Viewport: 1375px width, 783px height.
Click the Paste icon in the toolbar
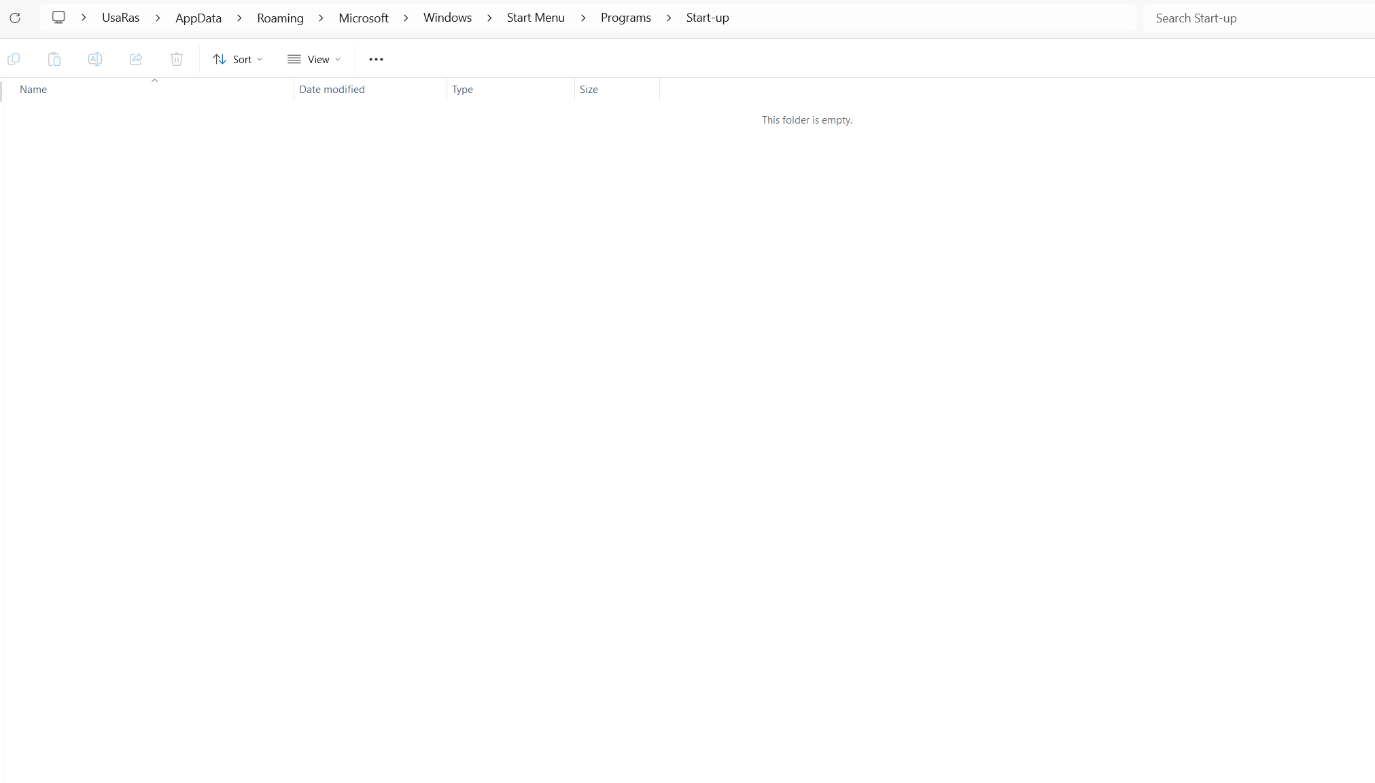[x=54, y=59]
